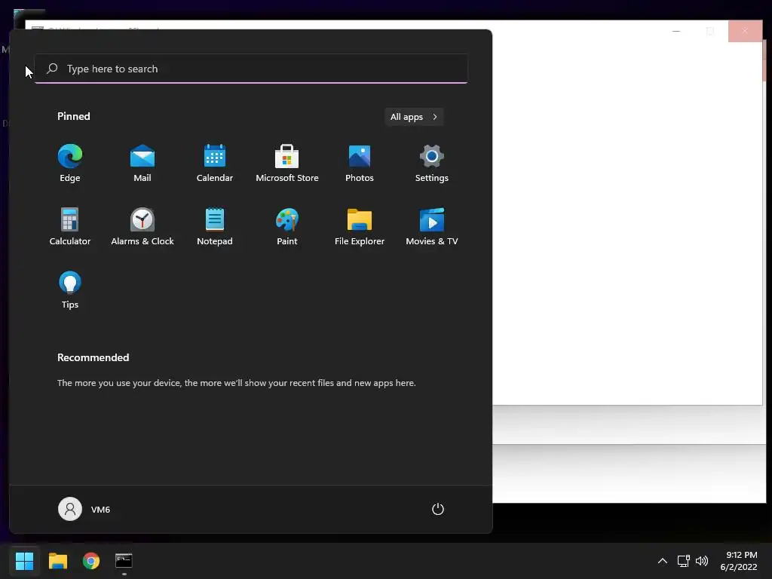Image resolution: width=772 pixels, height=579 pixels.
Task: Open the network status tray icon
Action: (x=683, y=561)
